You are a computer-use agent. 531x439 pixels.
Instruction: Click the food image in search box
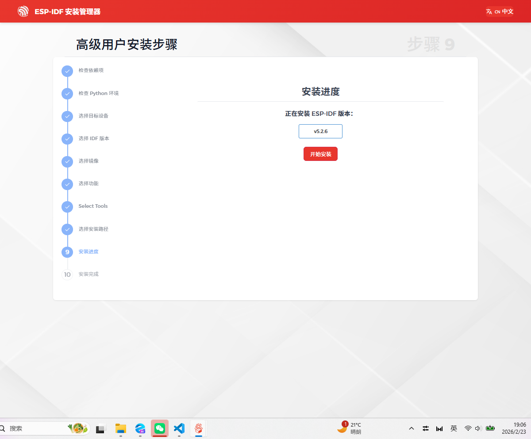(x=78, y=428)
